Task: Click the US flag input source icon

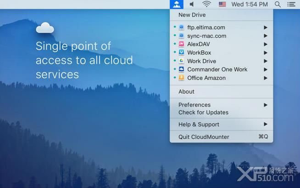Action: click(x=222, y=4)
